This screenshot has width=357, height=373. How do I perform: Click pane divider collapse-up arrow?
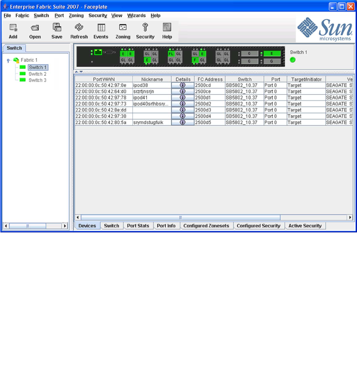[x=76, y=72]
